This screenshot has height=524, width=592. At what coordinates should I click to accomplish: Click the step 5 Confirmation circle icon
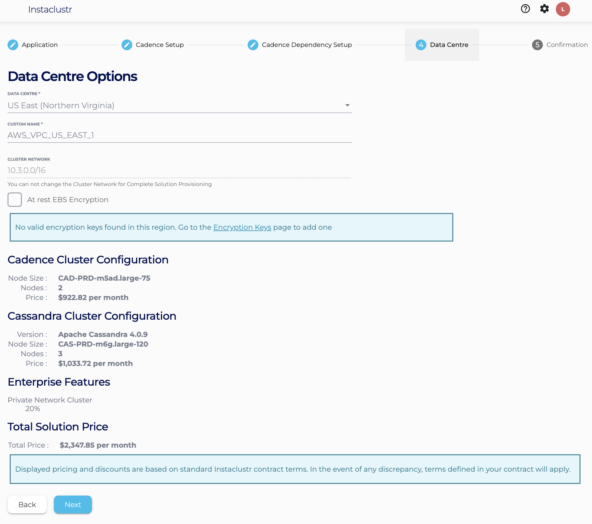pyautogui.click(x=537, y=45)
